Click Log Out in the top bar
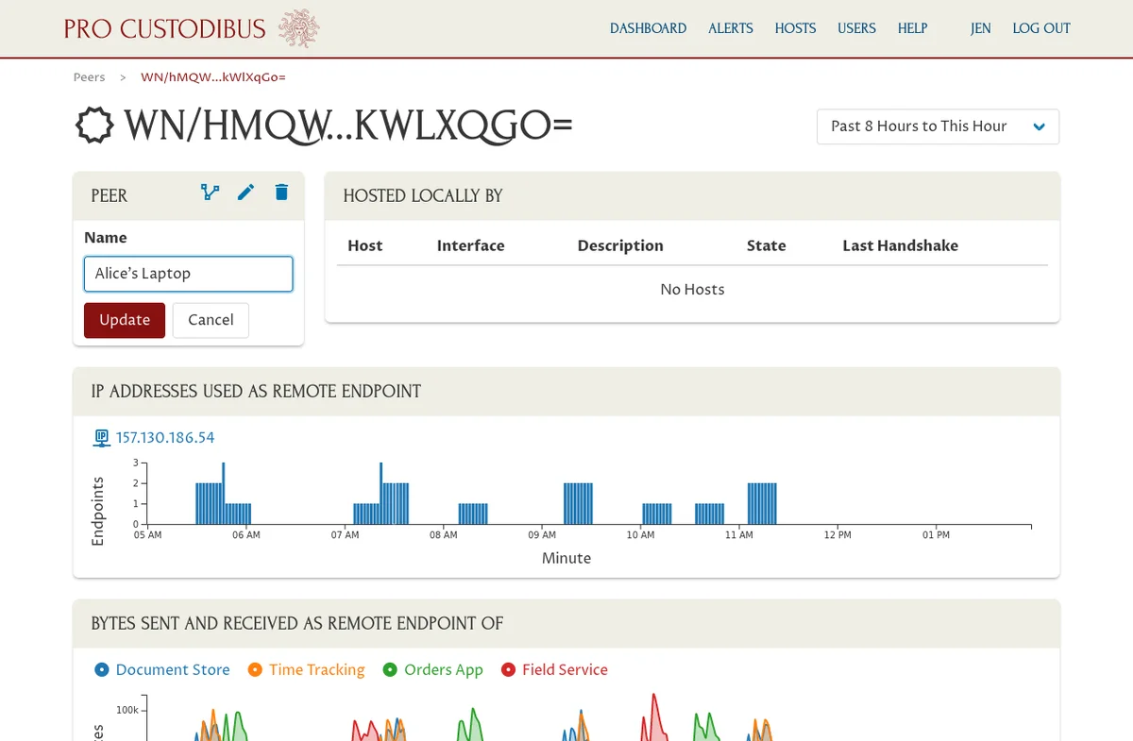Screen dimensions: 1133x741 click(1041, 28)
